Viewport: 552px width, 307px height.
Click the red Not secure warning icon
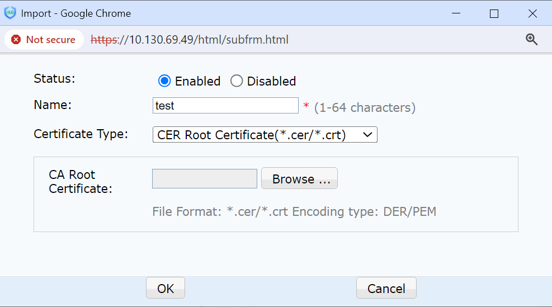16,40
